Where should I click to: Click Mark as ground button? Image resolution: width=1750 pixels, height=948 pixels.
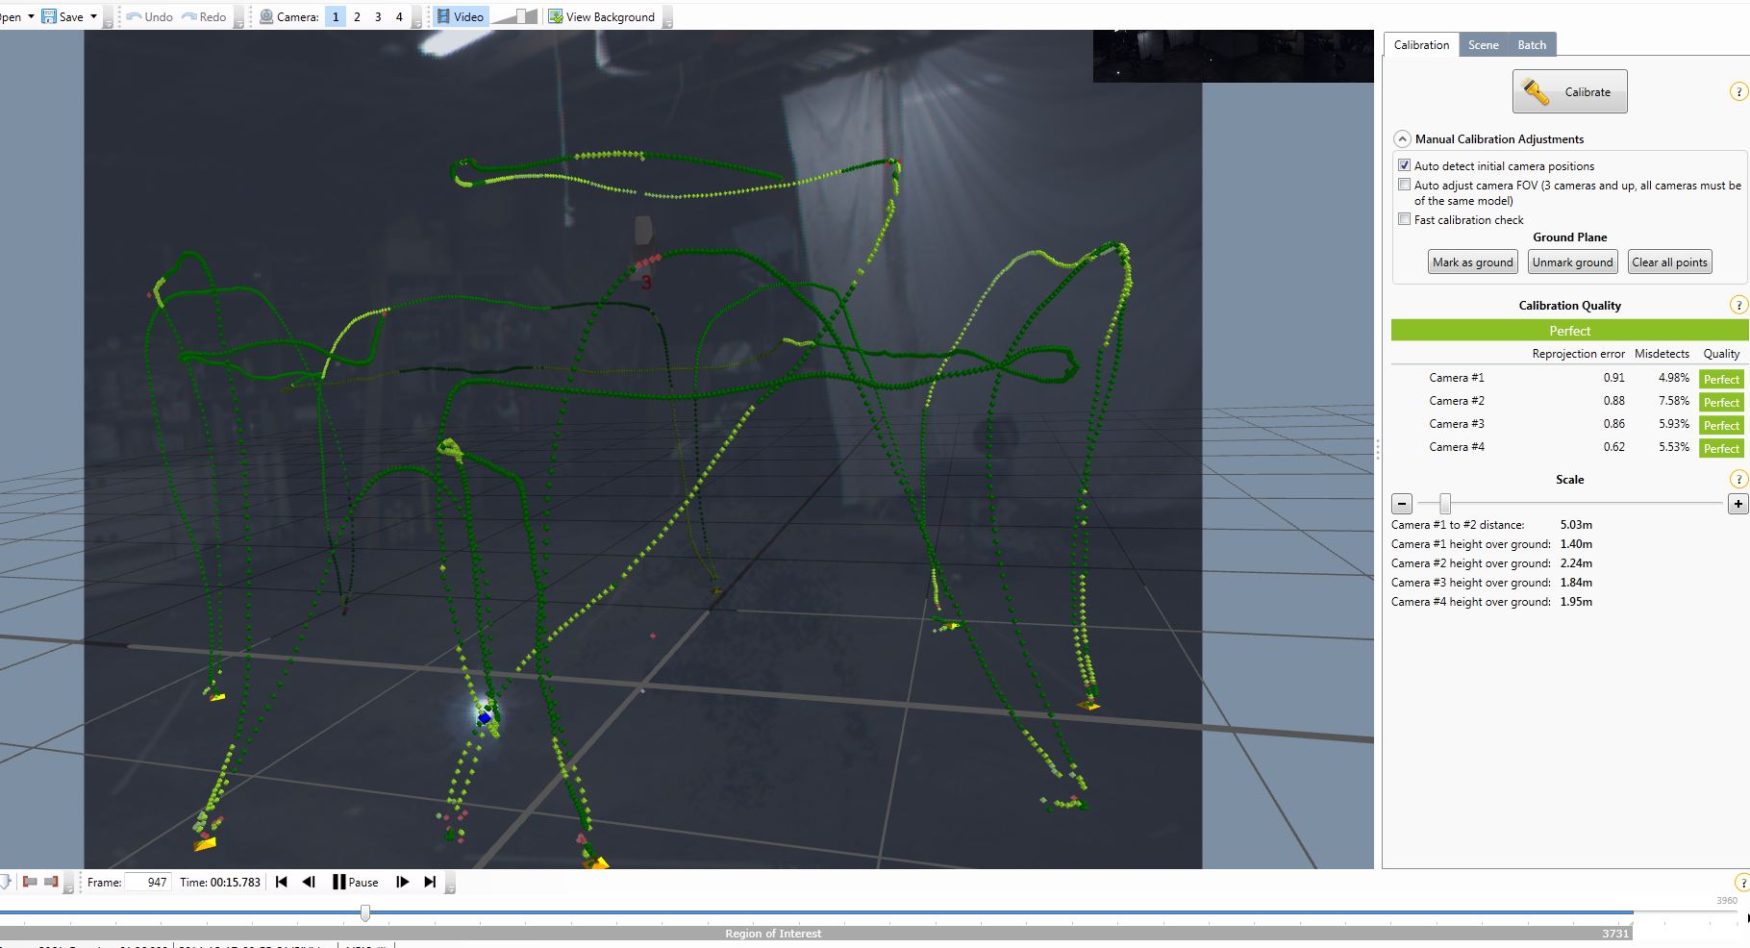coord(1472,262)
